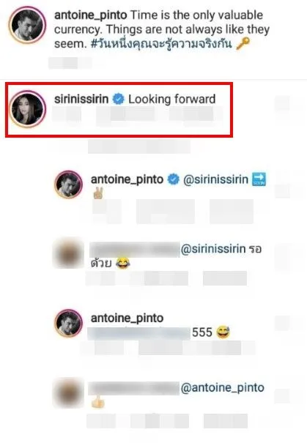Image resolution: width=307 pixels, height=443 pixels.
Task: Open sirinissirin profile avatar
Action: click(27, 109)
